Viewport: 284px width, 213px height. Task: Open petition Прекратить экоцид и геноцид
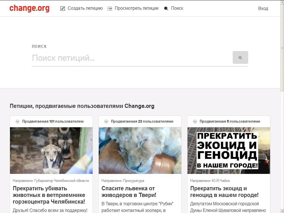pos(224,192)
